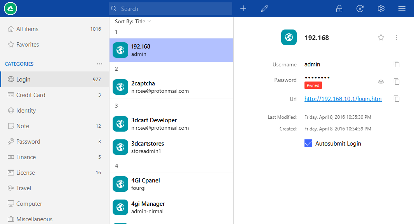Select the Password category
Image resolution: width=414 pixels, height=224 pixels.
[54, 142]
